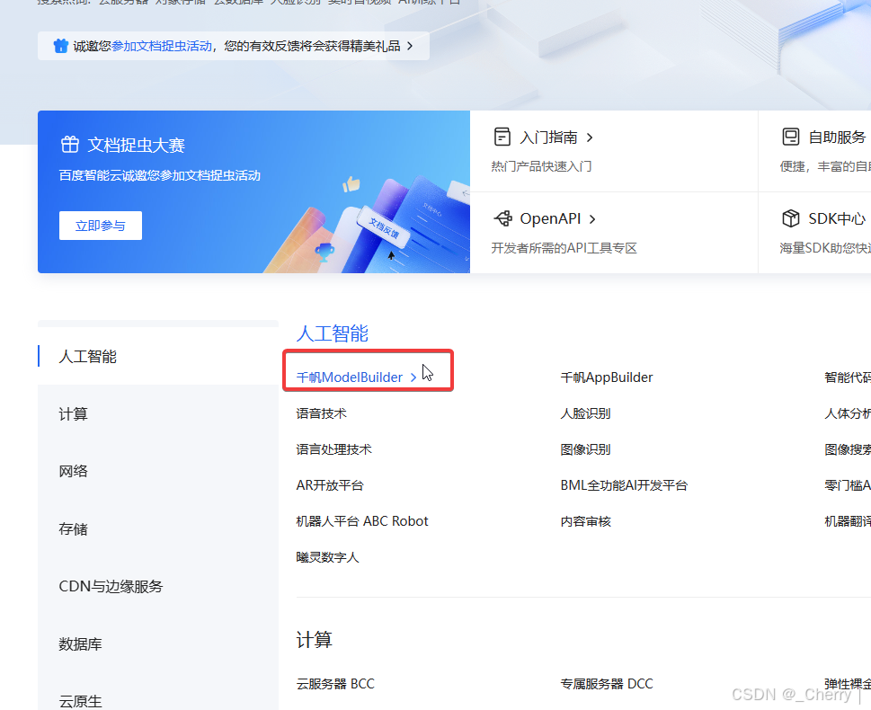
Task: Select 云原生 in the left sidebar
Action: pos(81,701)
